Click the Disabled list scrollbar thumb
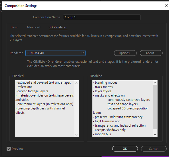The image size is (169, 157). [x=155, y=107]
